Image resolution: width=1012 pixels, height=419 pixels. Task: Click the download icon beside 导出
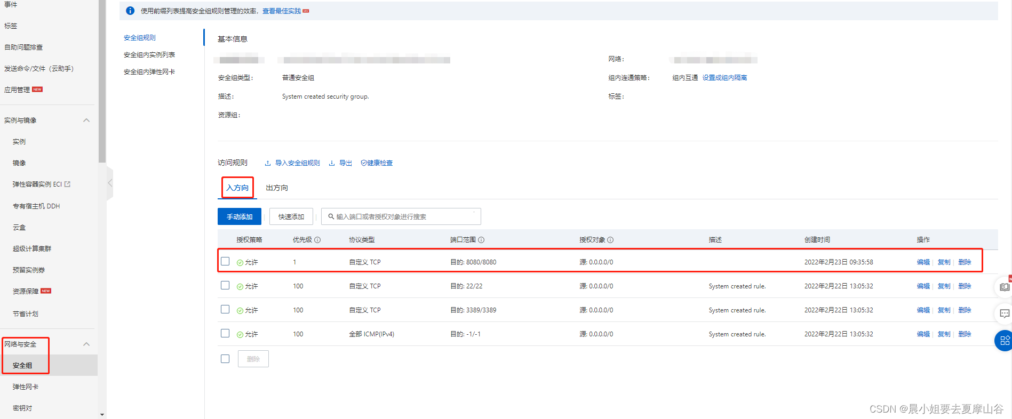click(x=332, y=163)
